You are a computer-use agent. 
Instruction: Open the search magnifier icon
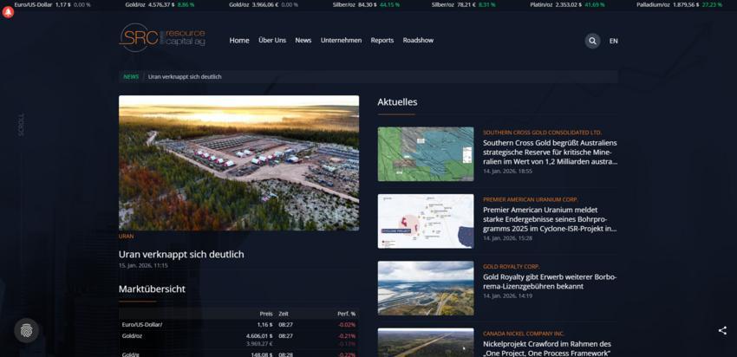click(x=592, y=41)
